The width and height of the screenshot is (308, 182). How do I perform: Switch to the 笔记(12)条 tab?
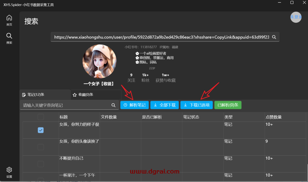[45, 95]
